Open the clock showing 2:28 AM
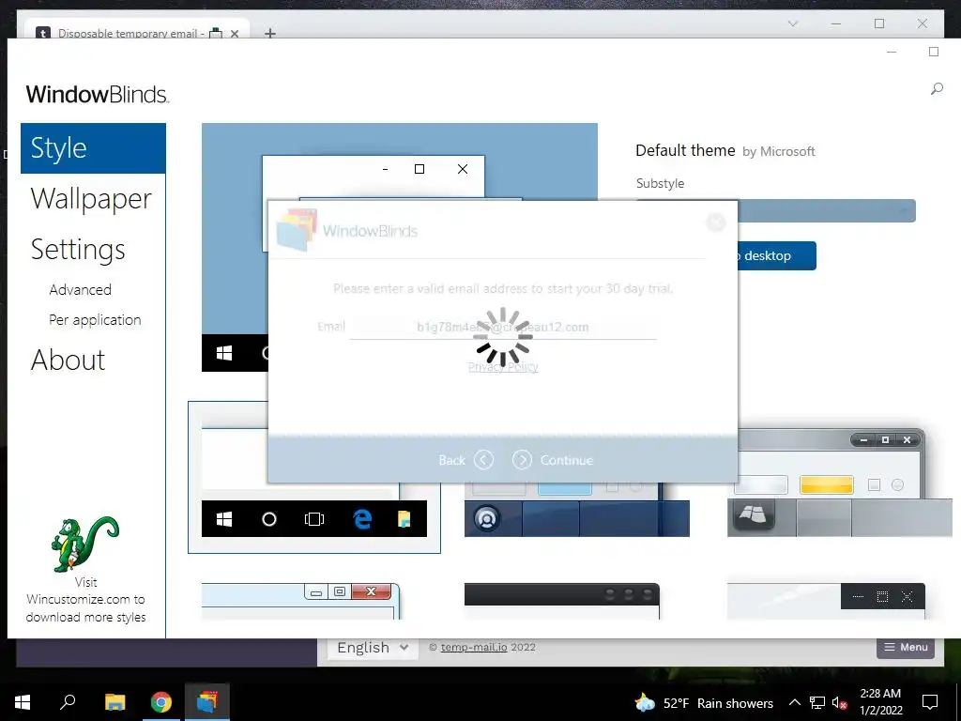The image size is (961, 721). pyautogui.click(x=880, y=702)
